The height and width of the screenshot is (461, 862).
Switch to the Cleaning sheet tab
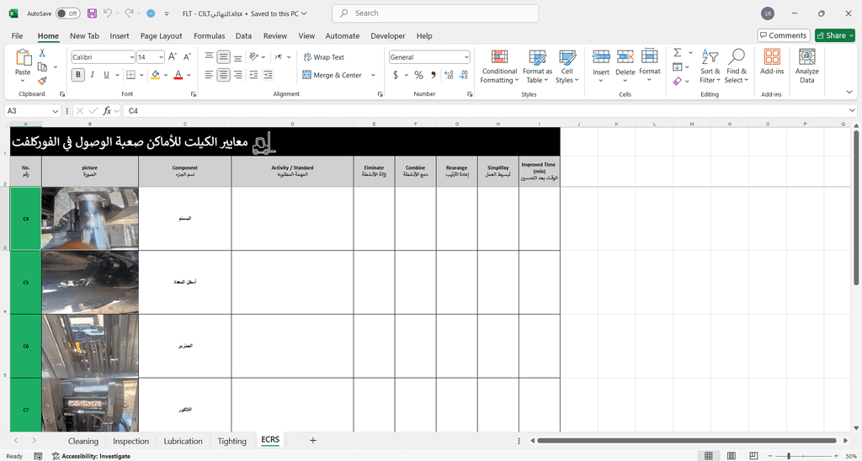(x=83, y=441)
